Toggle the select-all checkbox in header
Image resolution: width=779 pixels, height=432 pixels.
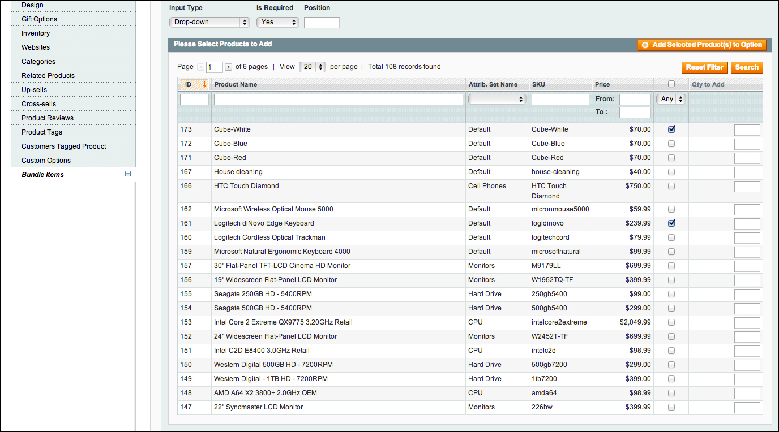[x=671, y=84]
